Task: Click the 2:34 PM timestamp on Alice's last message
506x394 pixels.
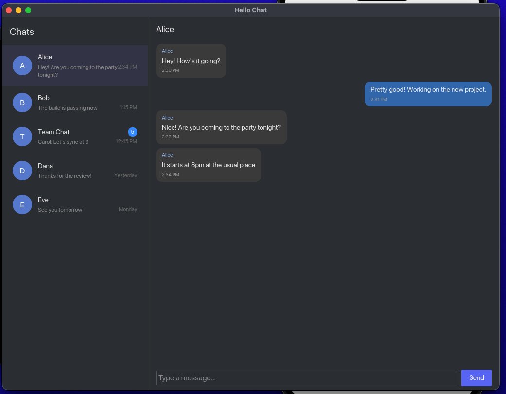Action: (170, 174)
